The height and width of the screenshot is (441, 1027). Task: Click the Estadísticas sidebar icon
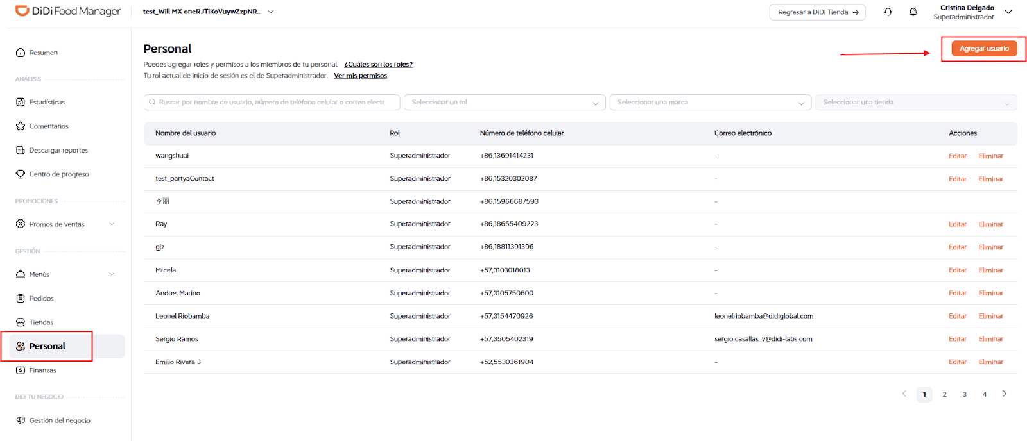(x=21, y=102)
